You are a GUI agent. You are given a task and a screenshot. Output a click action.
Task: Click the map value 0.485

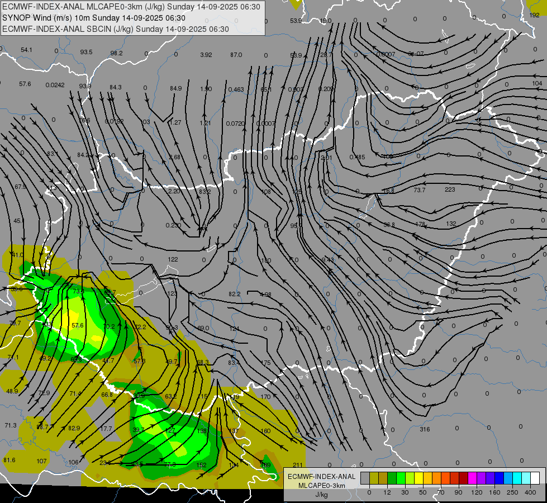[x=357, y=157]
